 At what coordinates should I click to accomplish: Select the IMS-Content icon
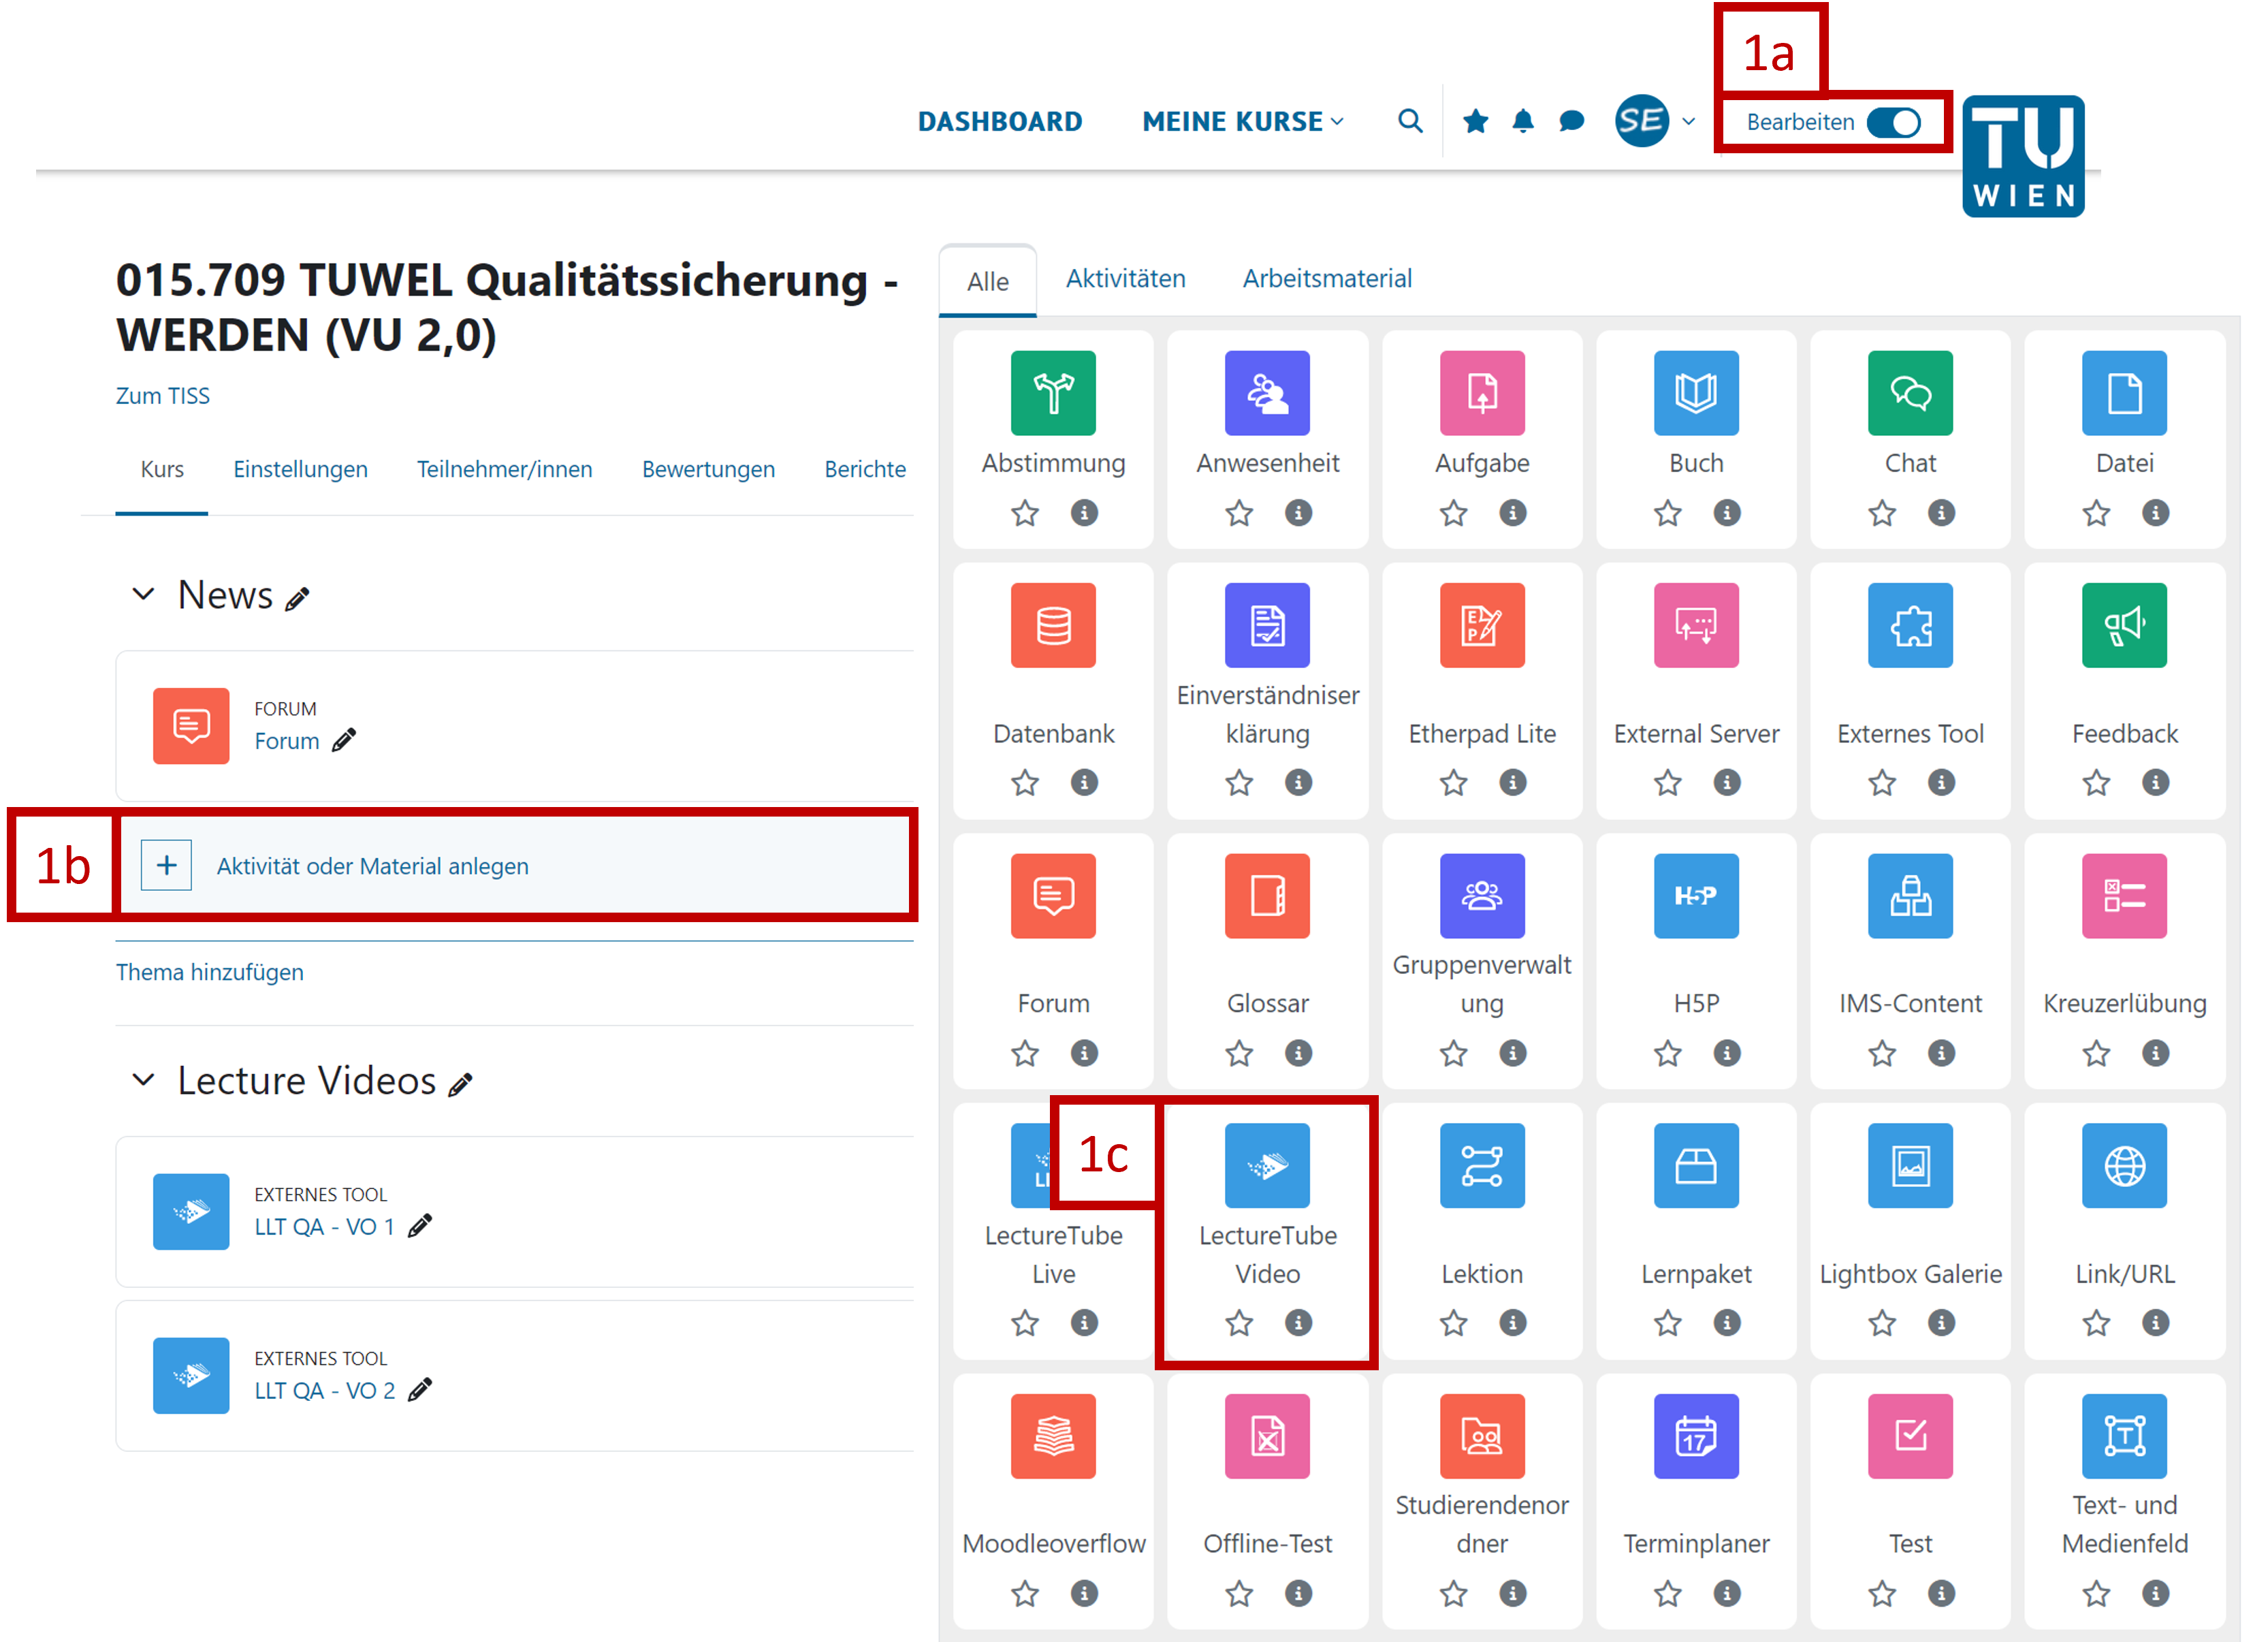point(1910,896)
